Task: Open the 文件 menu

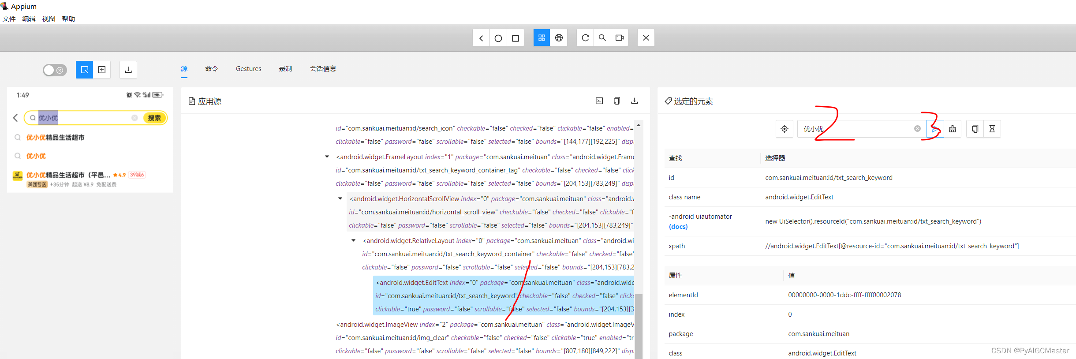Action: [x=9, y=19]
